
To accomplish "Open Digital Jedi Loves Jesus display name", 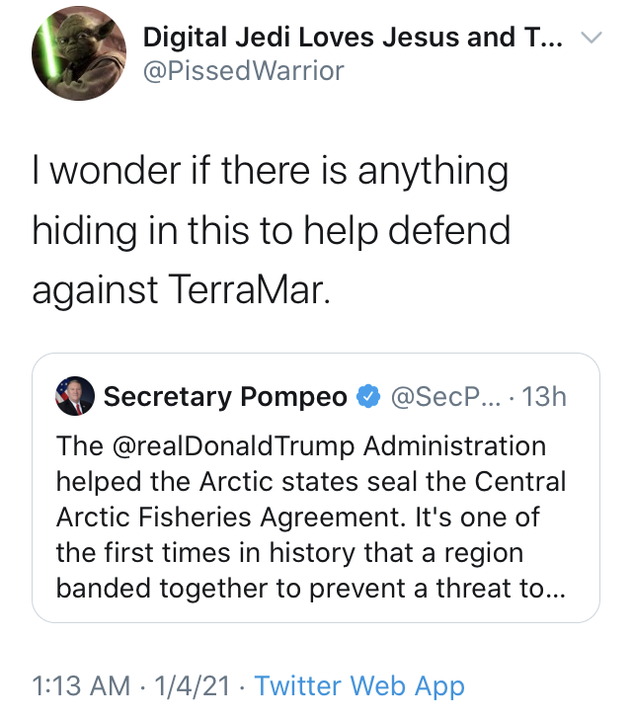I will [353, 38].
